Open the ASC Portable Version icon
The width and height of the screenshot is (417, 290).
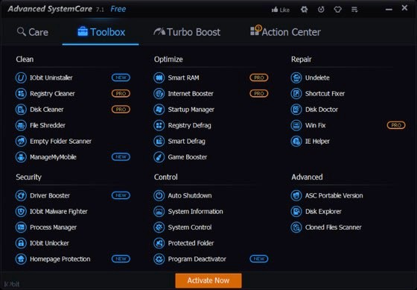[296, 195]
